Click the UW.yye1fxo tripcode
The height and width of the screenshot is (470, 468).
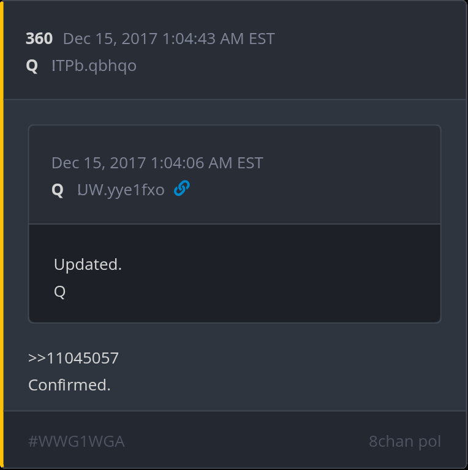pos(121,190)
